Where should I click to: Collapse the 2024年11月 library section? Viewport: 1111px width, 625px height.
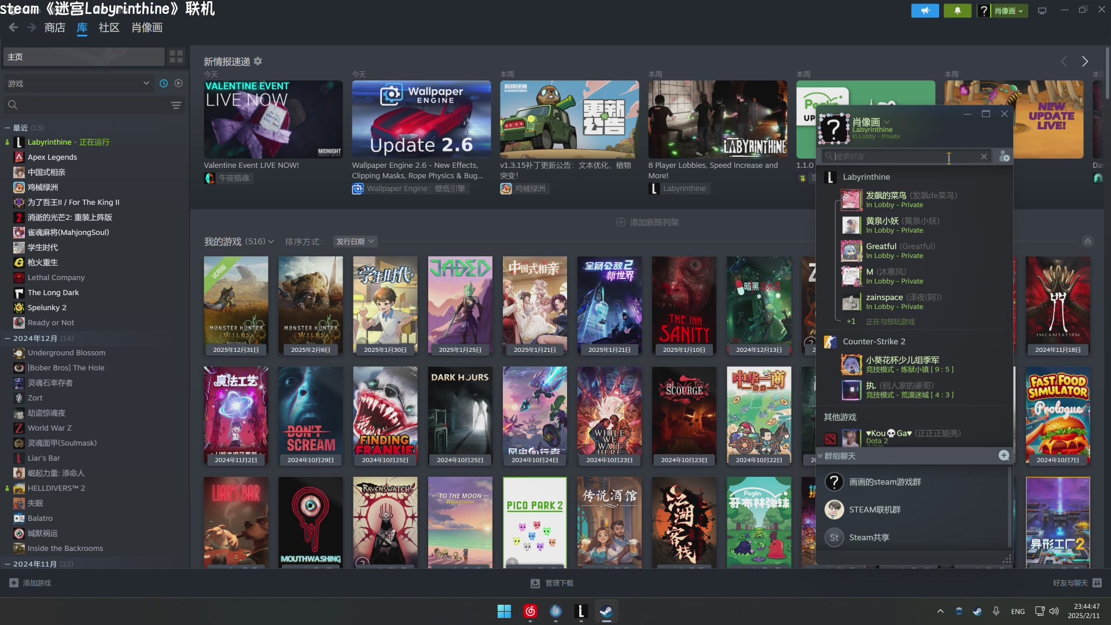[x=8, y=564]
